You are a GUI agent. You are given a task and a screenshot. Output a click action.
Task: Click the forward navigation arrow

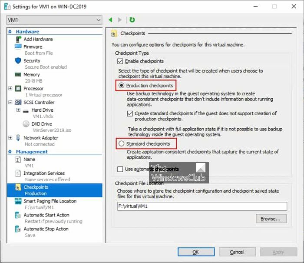pos(120,20)
